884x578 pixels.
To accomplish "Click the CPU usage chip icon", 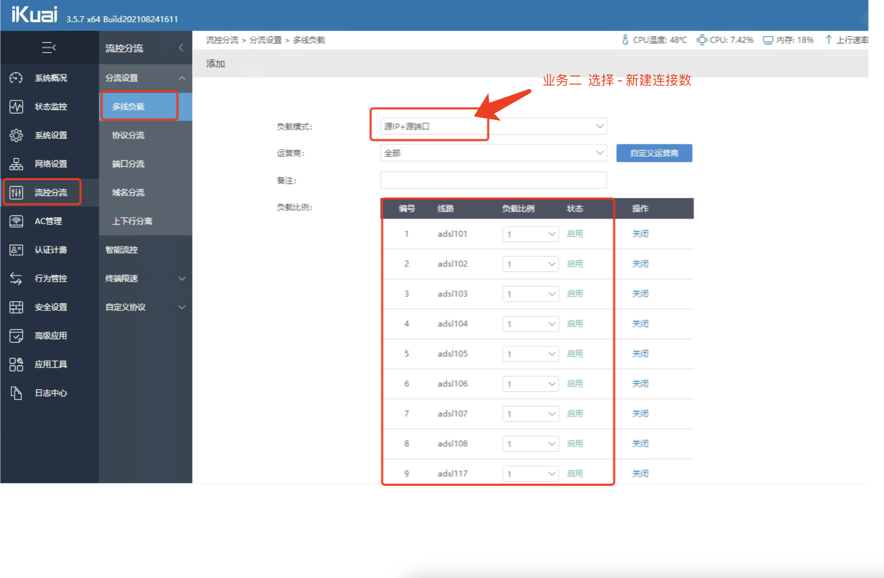I will pyautogui.click(x=702, y=40).
